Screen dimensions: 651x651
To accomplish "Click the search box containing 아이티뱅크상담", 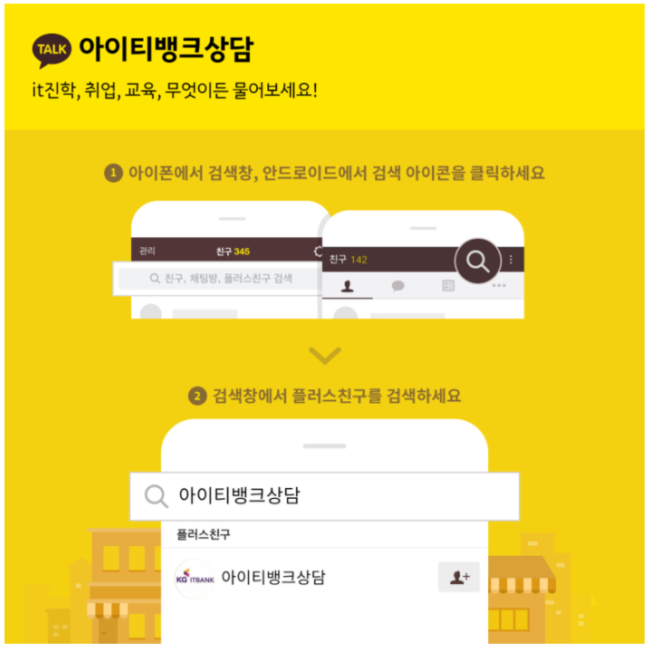I will click(x=325, y=496).
